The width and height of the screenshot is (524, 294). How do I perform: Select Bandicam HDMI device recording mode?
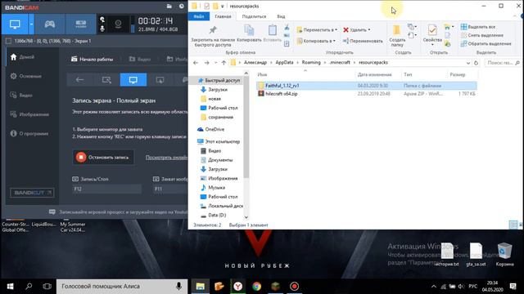[80, 24]
